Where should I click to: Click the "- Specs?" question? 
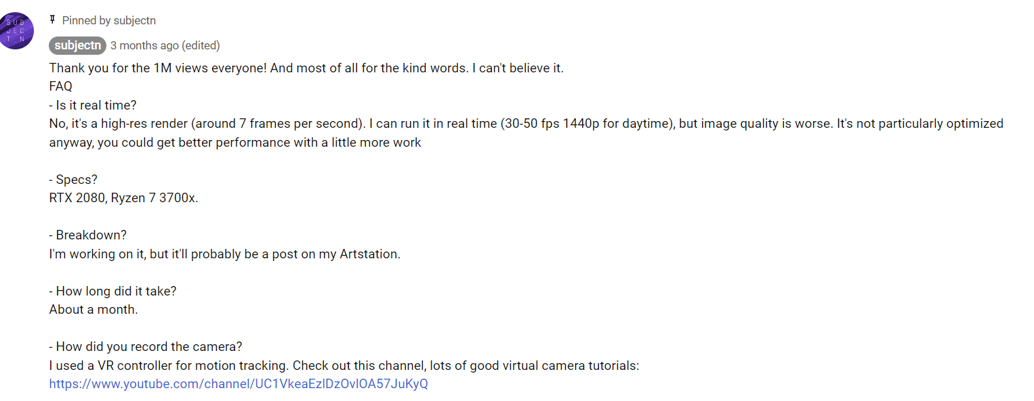click(73, 180)
